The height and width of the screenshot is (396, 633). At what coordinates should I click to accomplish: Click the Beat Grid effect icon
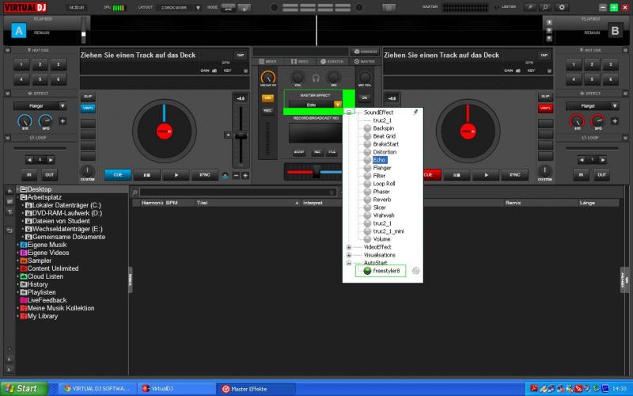[x=367, y=136]
